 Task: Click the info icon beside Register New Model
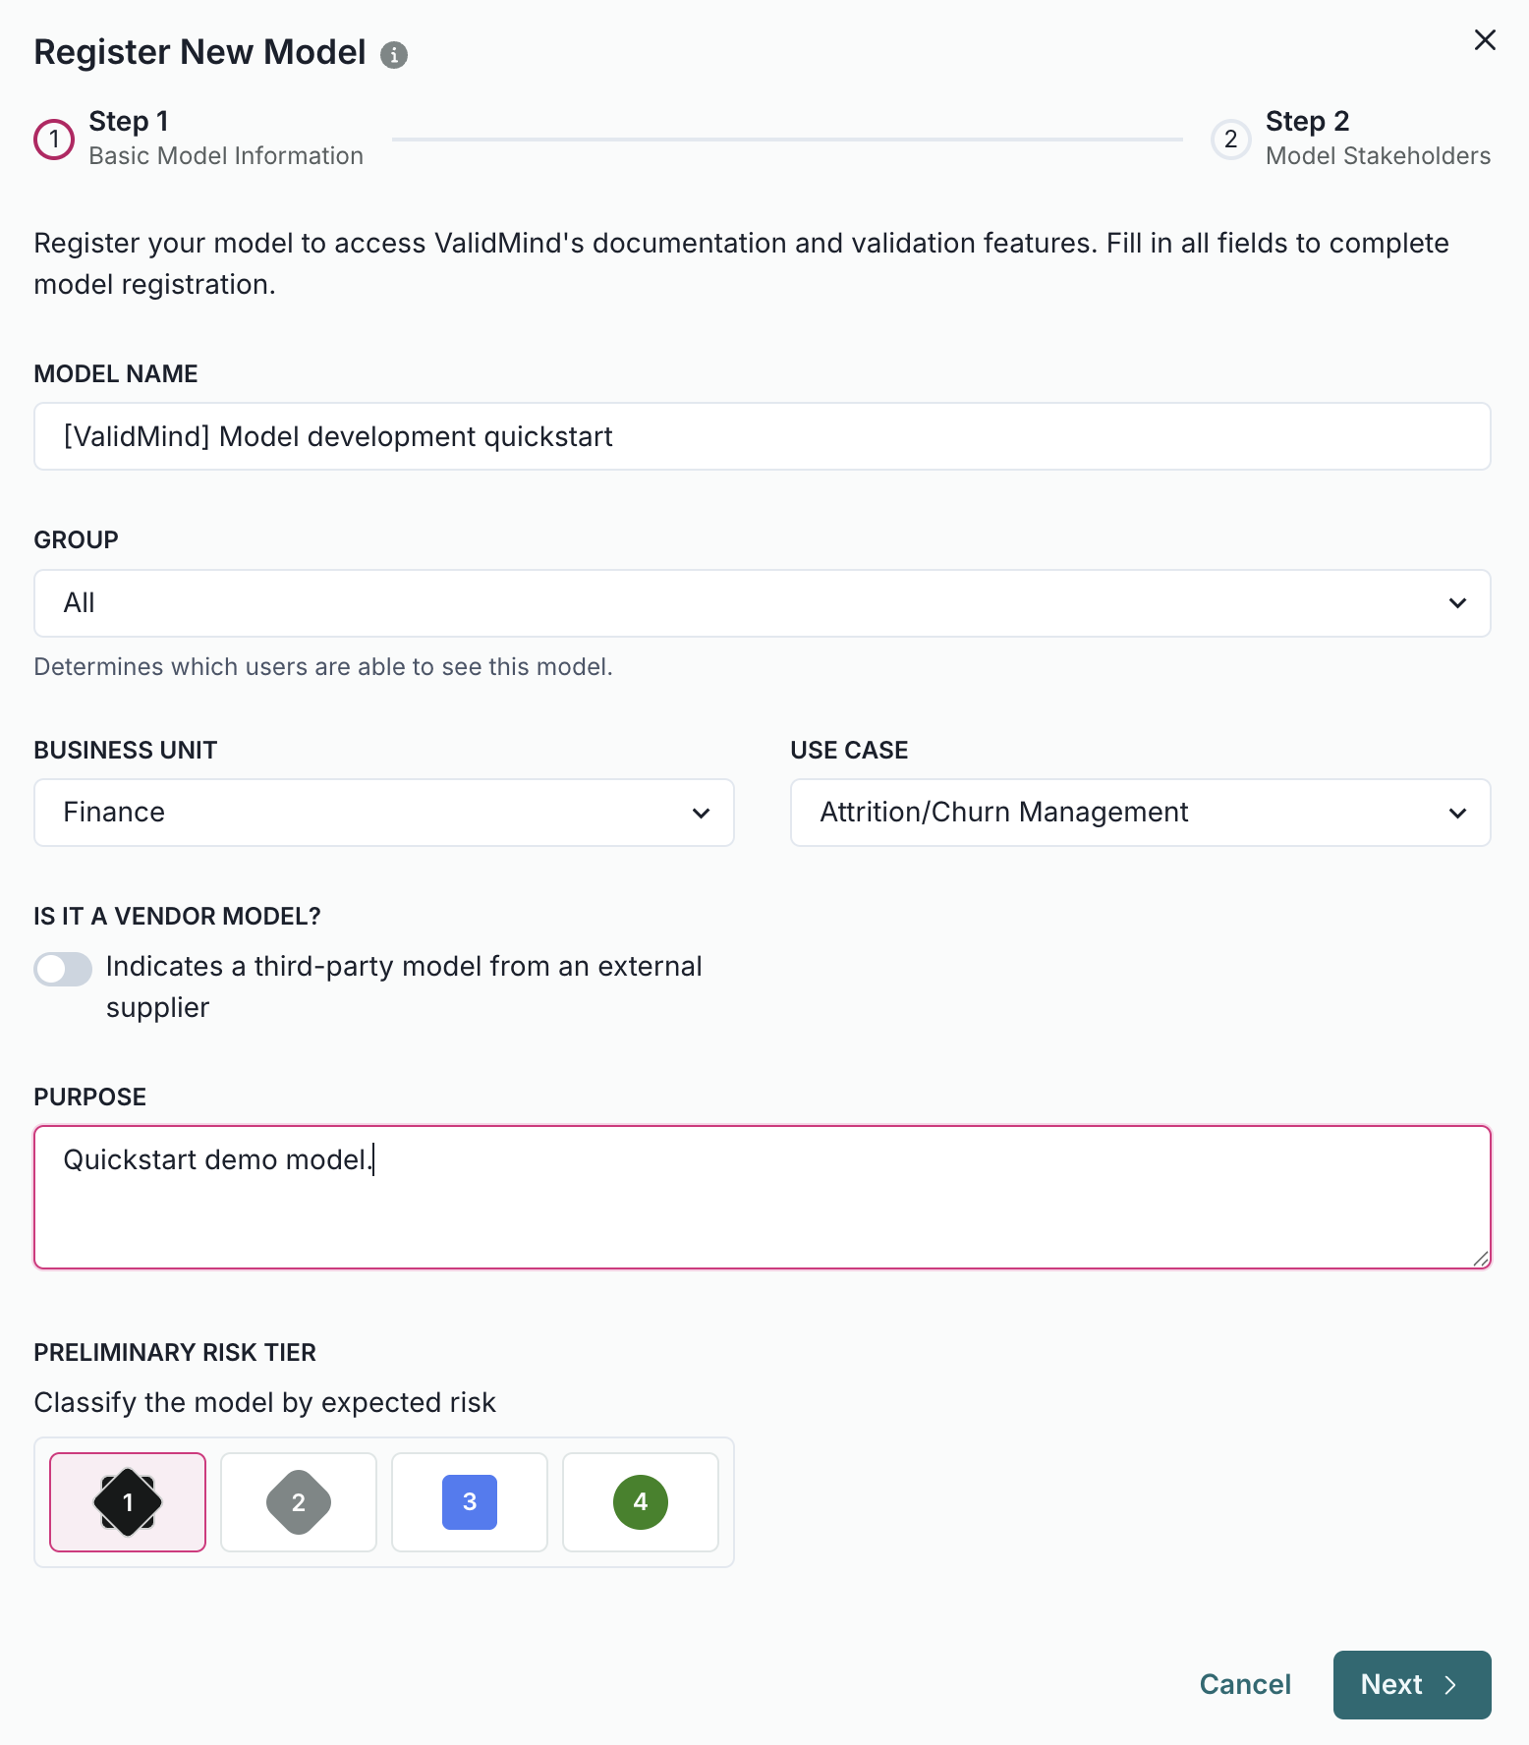tap(394, 55)
